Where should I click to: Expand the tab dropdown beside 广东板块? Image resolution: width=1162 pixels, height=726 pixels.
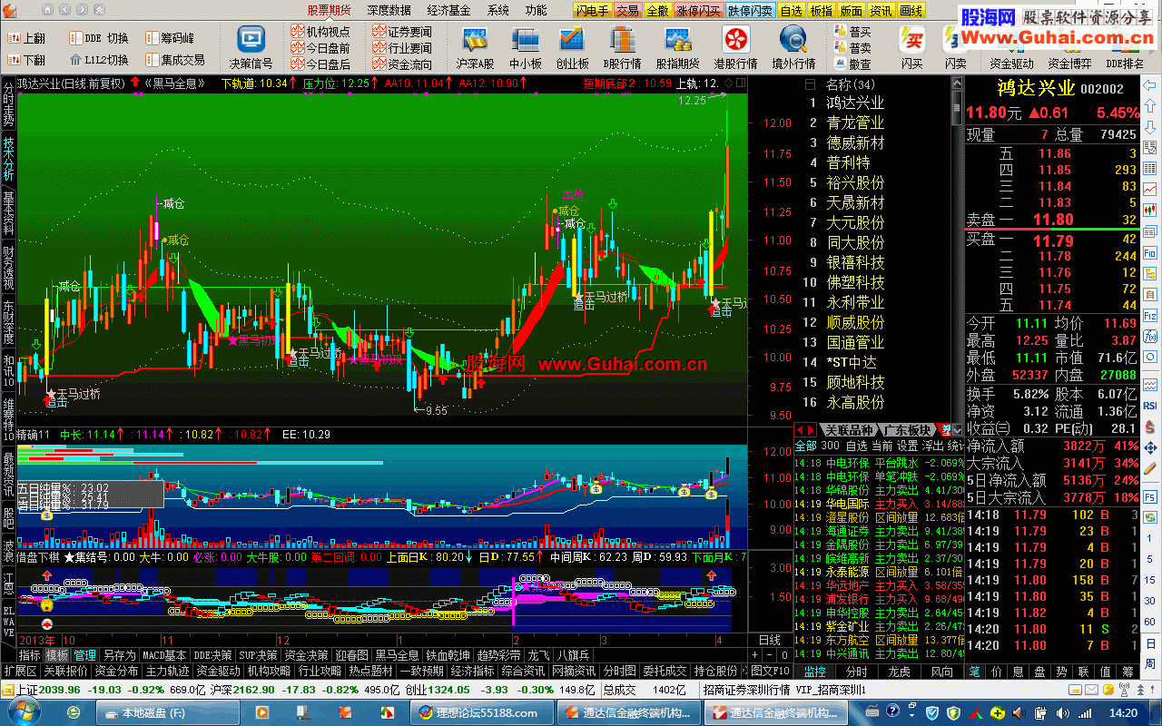pos(957,430)
